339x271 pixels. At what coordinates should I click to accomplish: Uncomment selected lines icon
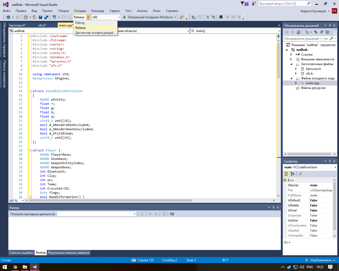[213, 17]
